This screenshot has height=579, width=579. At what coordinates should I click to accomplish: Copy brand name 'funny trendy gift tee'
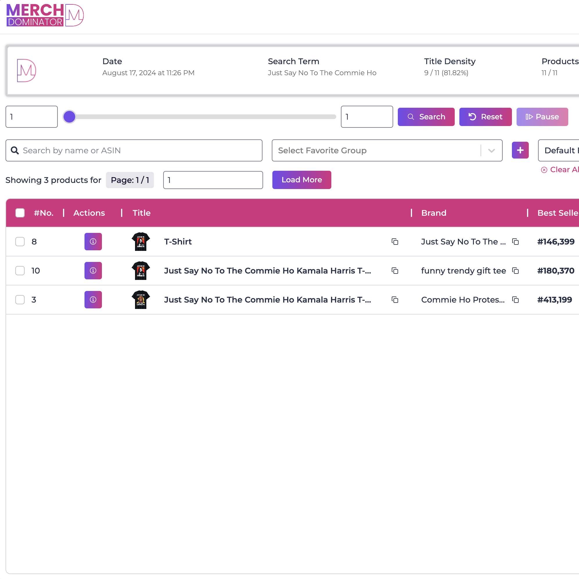point(515,271)
